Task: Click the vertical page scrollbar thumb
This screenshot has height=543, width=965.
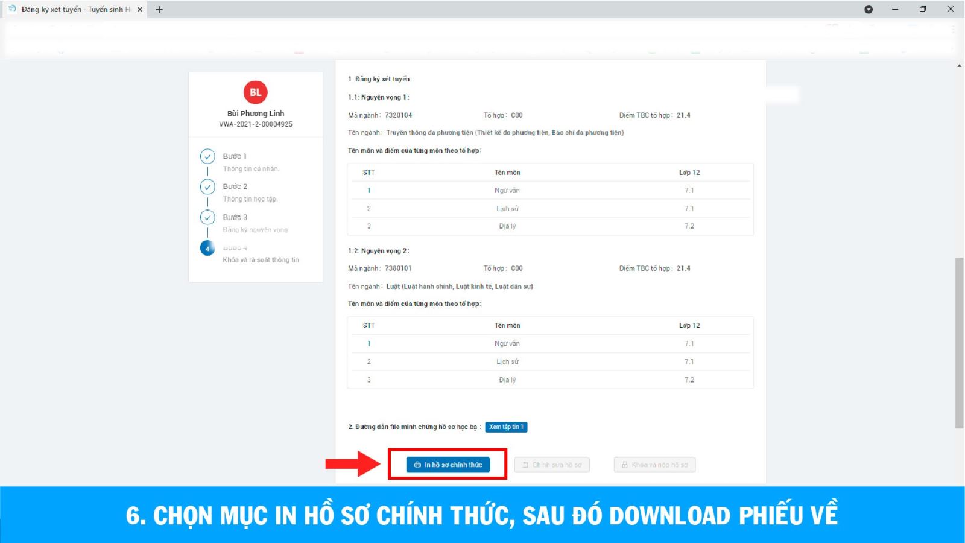Action: [959, 343]
